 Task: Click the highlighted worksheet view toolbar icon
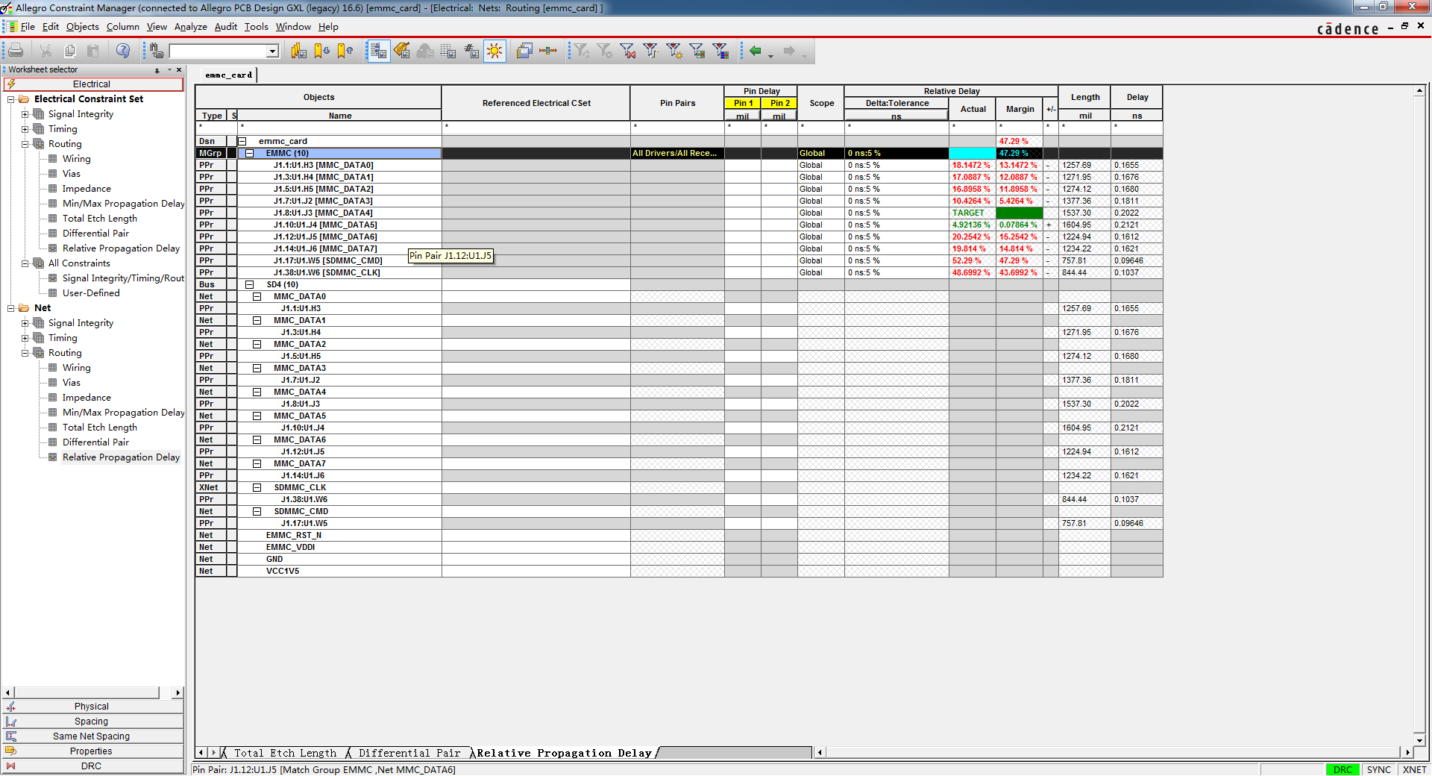point(378,51)
